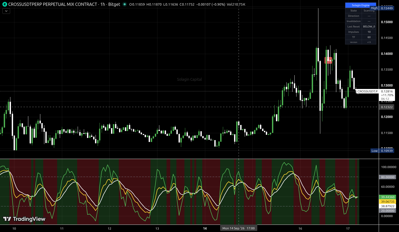Click 0.11500 on the price scale

pyautogui.click(x=387, y=133)
